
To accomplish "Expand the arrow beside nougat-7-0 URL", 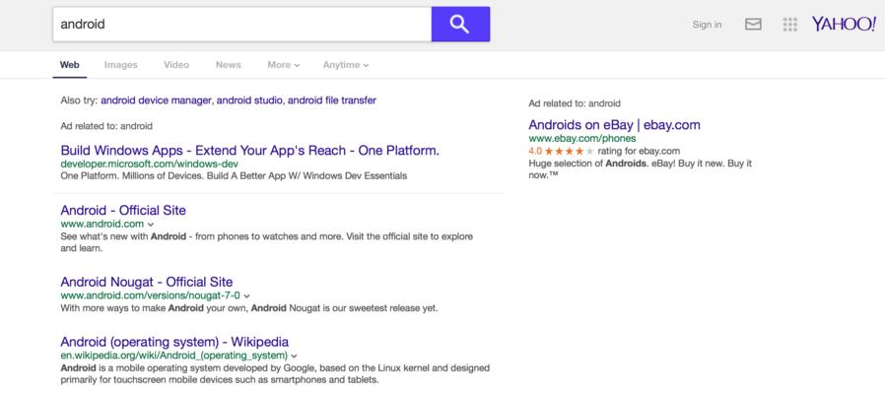I will (246, 295).
